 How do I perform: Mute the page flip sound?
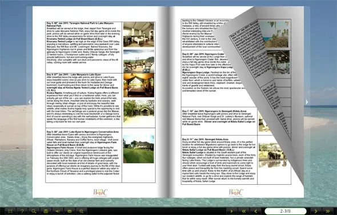pyautogui.click(x=57, y=211)
